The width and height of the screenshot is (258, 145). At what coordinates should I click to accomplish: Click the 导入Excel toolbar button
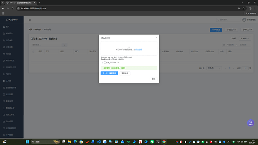click(x=247, y=30)
